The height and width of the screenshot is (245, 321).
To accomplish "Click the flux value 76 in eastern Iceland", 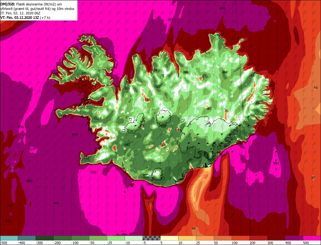I will [226, 111].
